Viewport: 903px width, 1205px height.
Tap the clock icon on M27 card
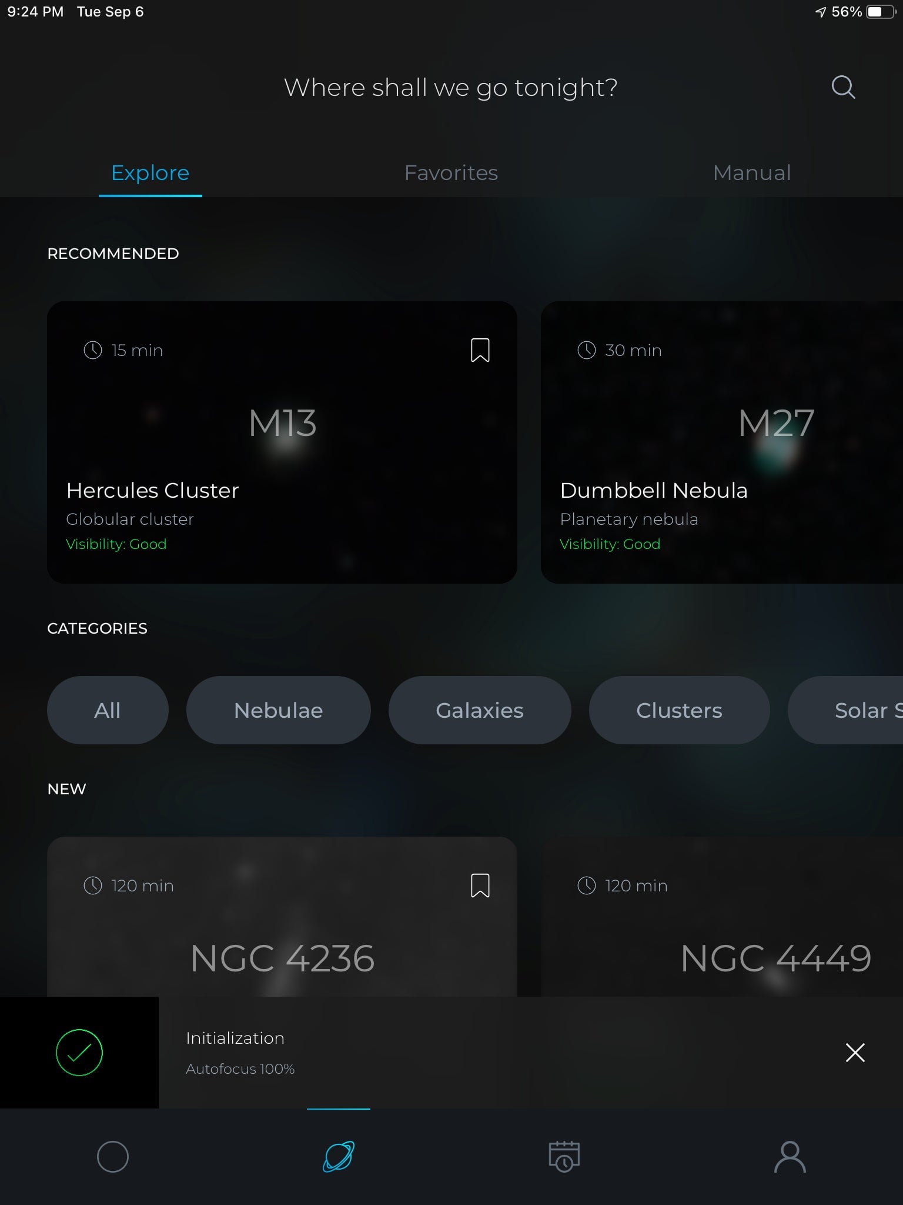[x=587, y=350]
